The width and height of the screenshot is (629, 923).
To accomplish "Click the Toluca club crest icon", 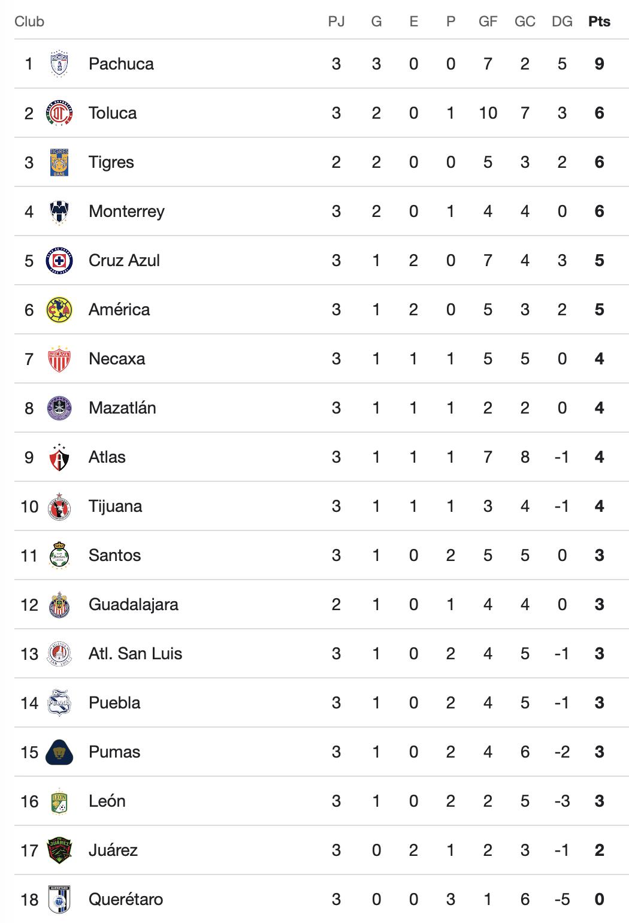I will coord(59,113).
